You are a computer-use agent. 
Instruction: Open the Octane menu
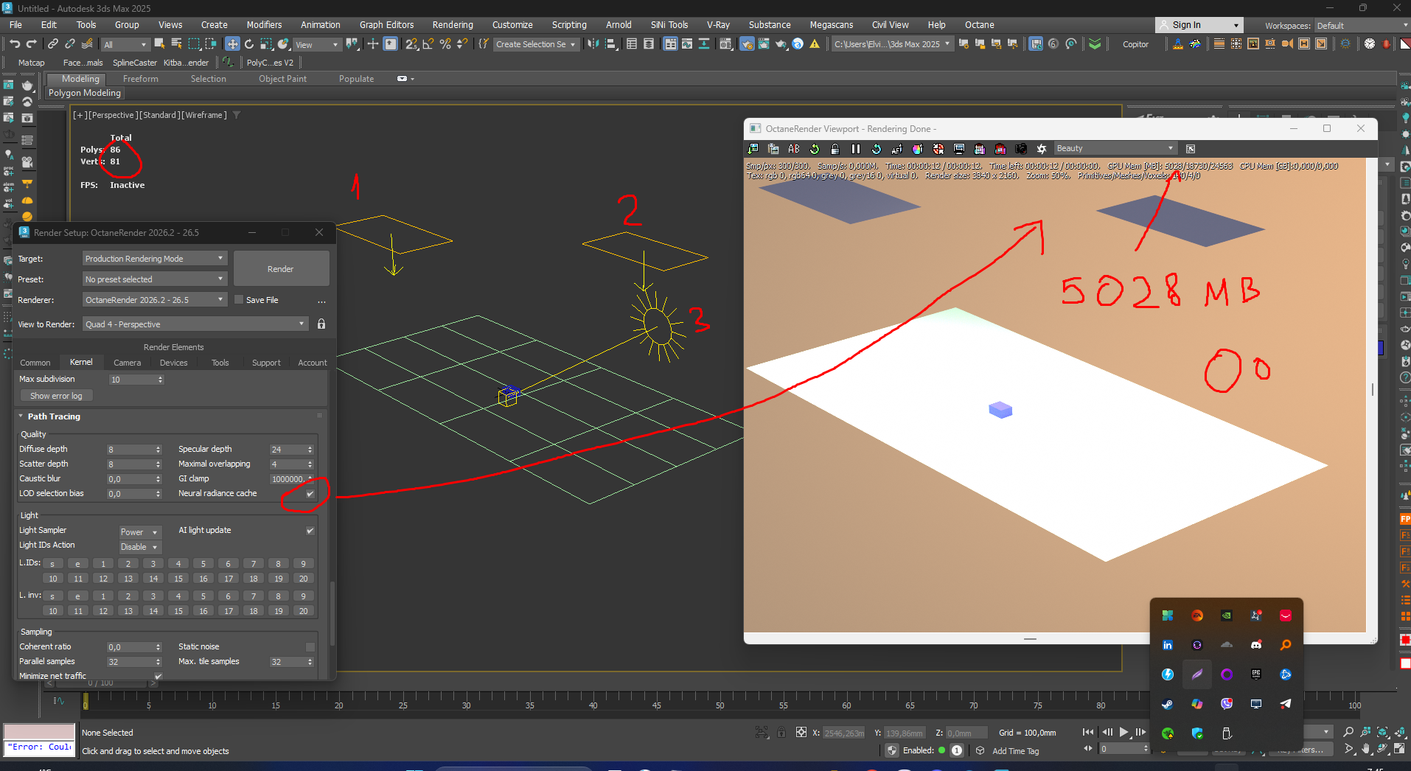(x=980, y=25)
